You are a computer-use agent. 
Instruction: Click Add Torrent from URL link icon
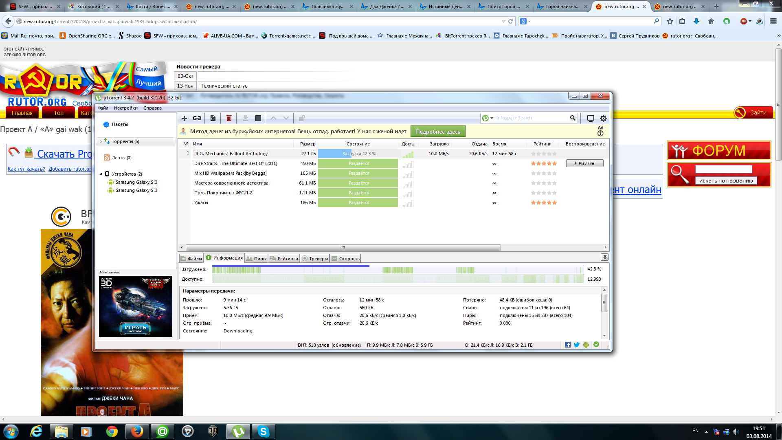197,118
